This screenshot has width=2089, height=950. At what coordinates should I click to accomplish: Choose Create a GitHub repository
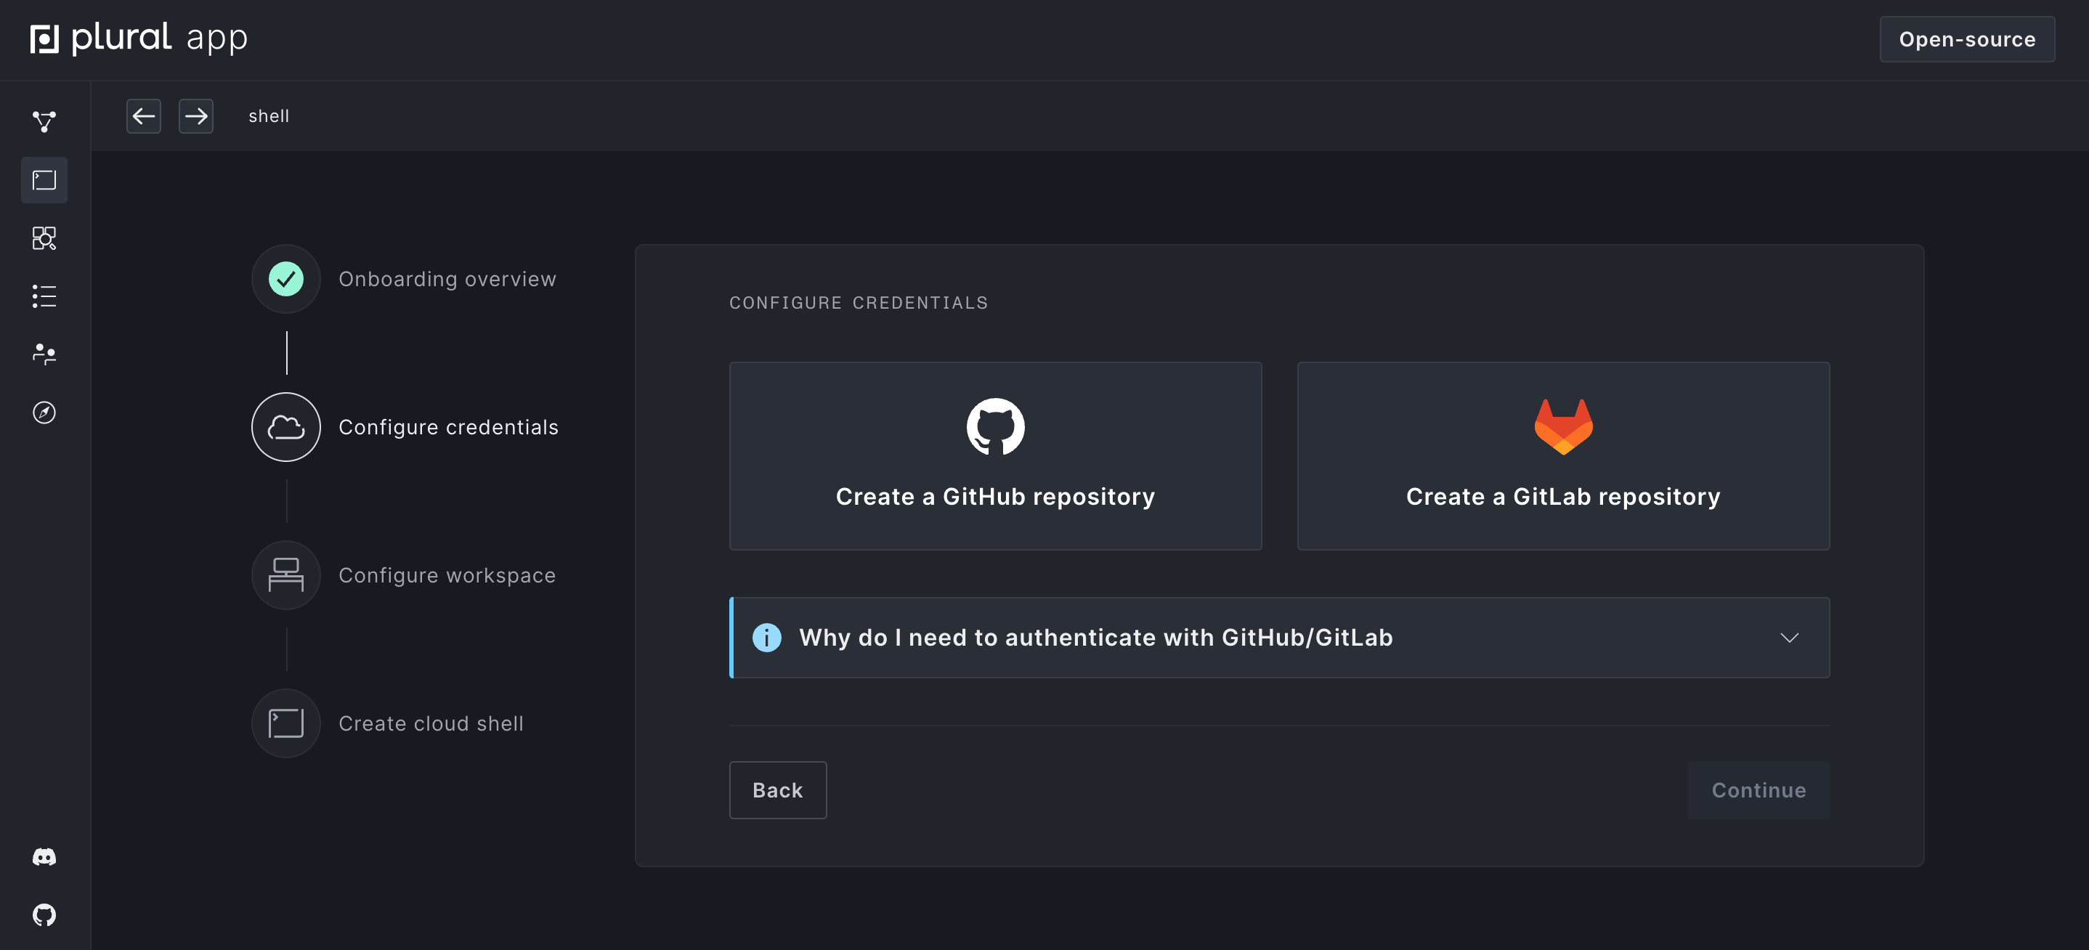pos(995,455)
